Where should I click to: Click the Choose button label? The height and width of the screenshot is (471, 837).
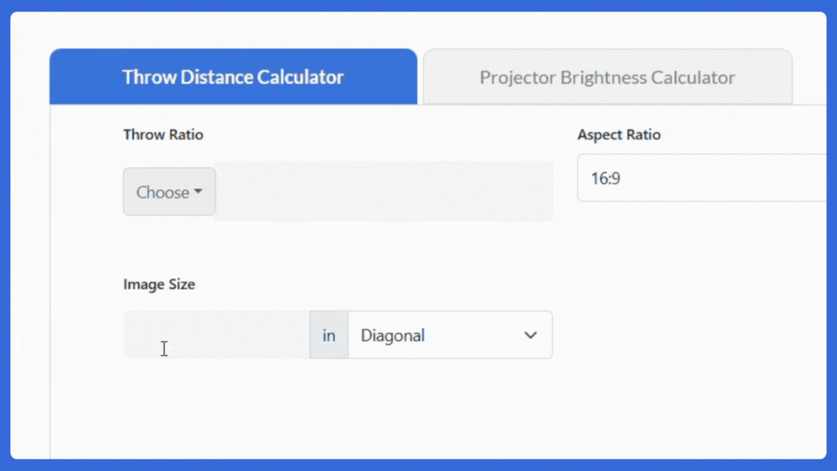pos(163,192)
